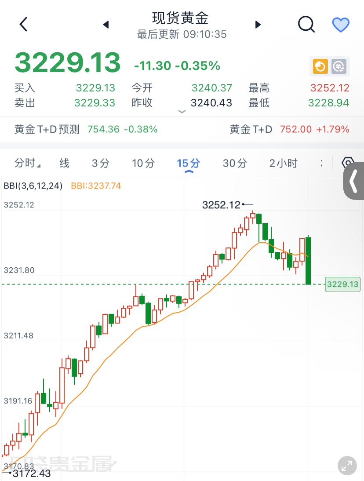
Task: Tap the 3231.80 axis label
Action: pyautogui.click(x=19, y=270)
